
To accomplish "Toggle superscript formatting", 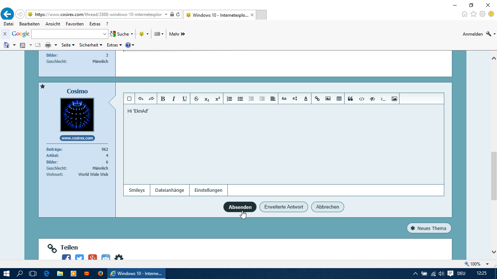I will coord(218,99).
